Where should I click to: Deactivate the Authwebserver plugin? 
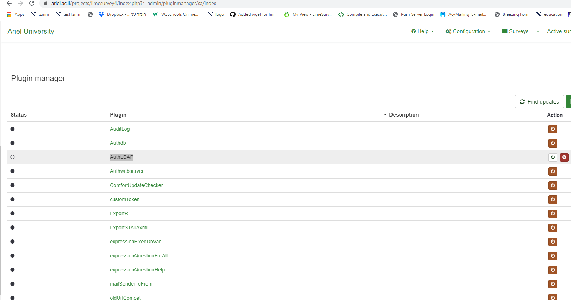(x=553, y=171)
